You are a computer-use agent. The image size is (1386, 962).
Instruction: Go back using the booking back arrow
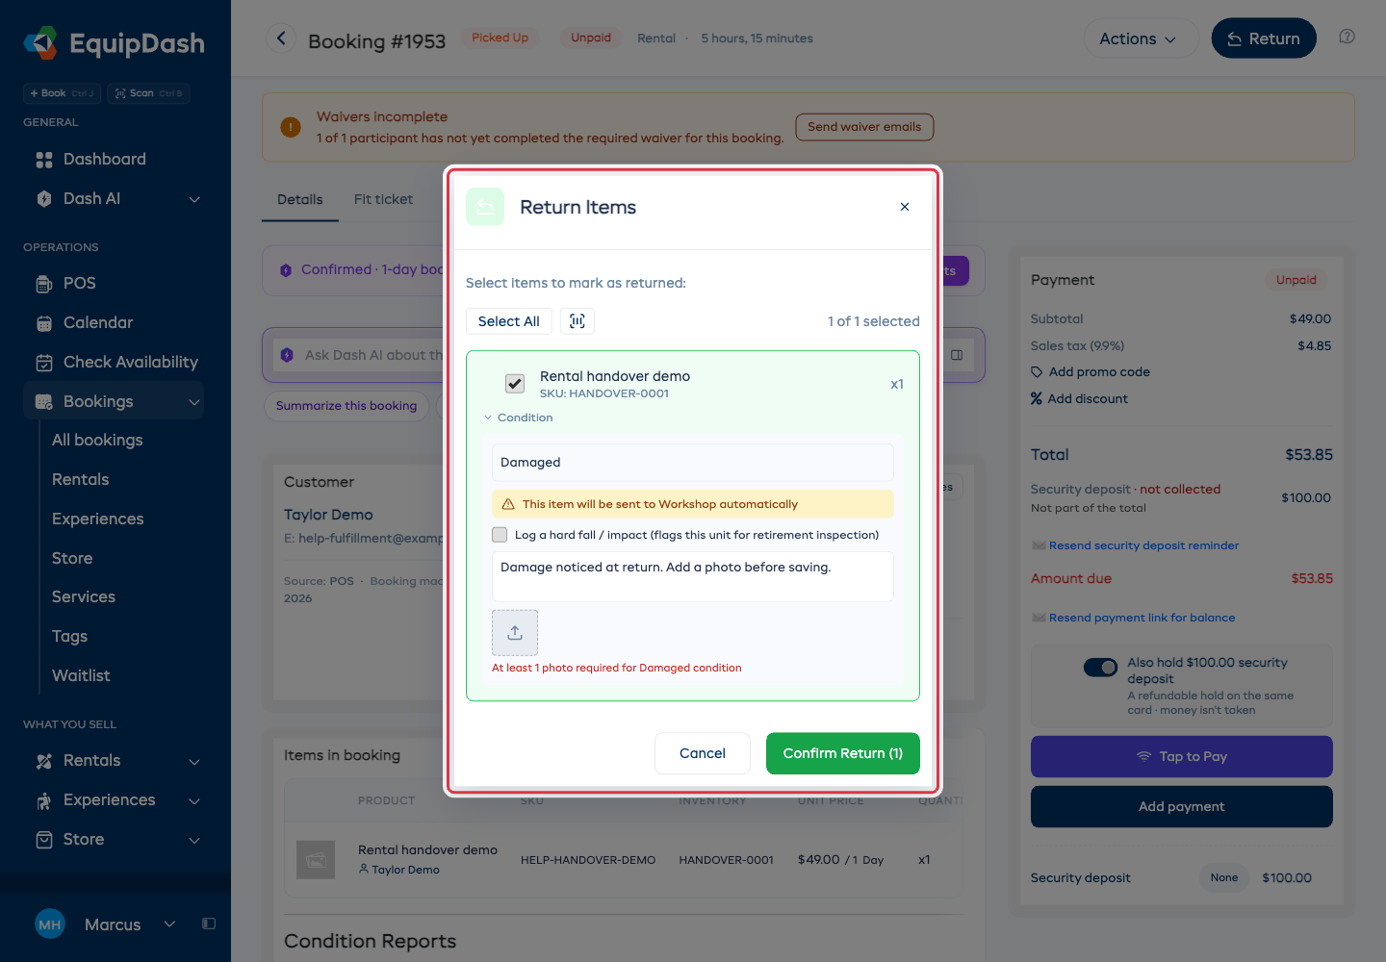[x=281, y=38]
